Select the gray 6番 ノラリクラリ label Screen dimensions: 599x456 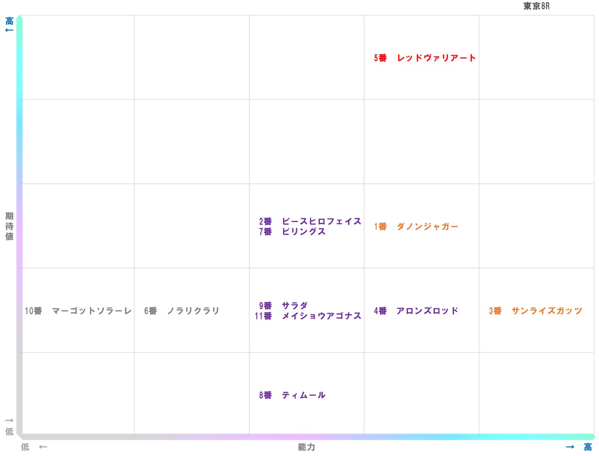tap(181, 311)
